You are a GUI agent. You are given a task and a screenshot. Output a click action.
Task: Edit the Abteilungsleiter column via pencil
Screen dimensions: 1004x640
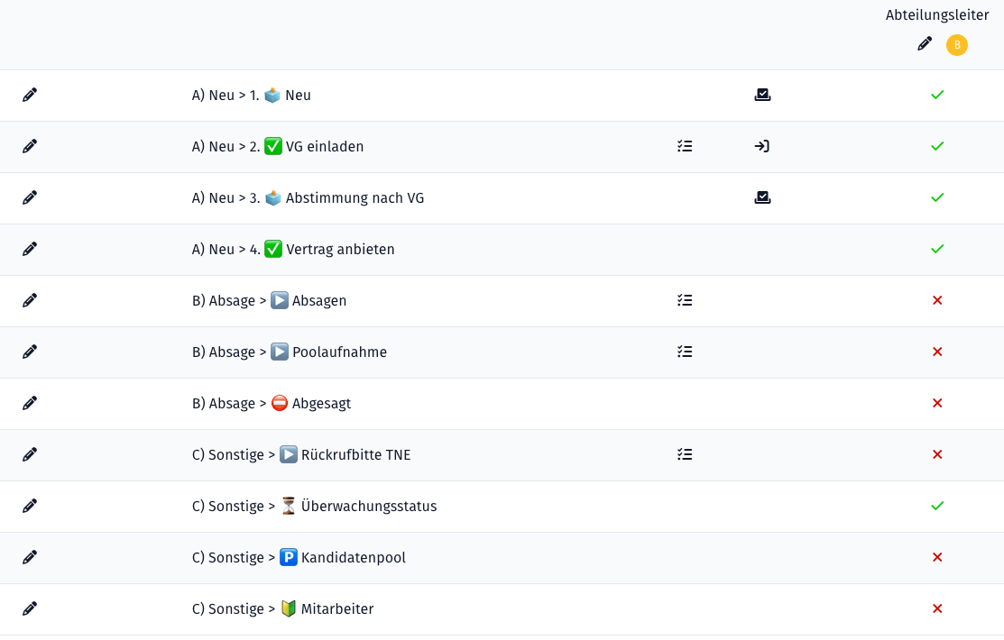point(925,44)
